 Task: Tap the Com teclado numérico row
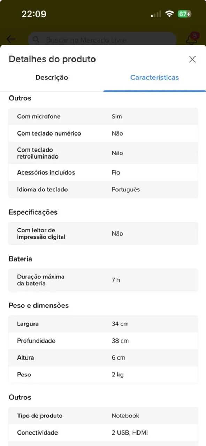click(x=103, y=133)
